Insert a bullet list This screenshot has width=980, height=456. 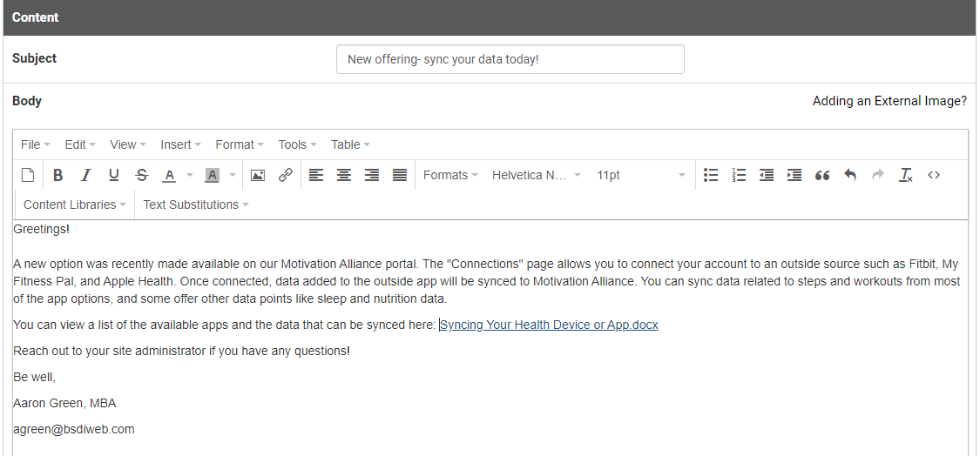711,175
